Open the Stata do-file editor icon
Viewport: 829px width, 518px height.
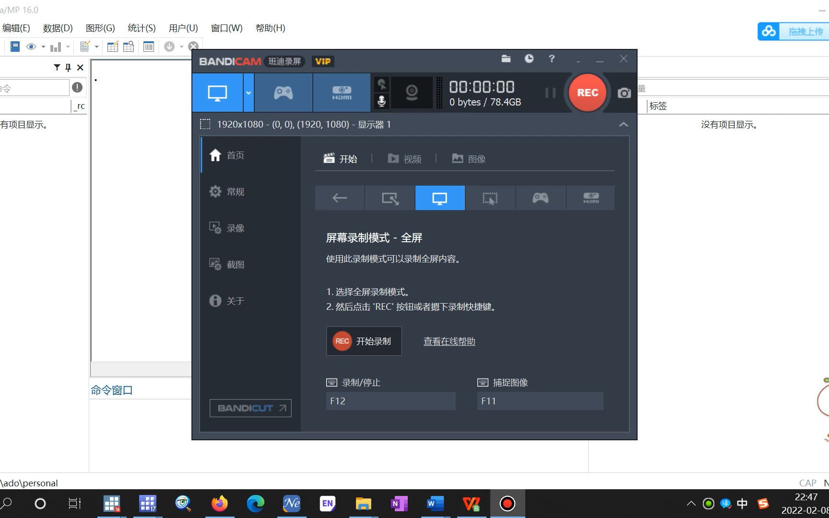85,47
